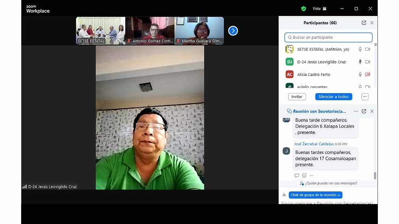Open chat panel more options menu
399x224 pixels.
356,111
